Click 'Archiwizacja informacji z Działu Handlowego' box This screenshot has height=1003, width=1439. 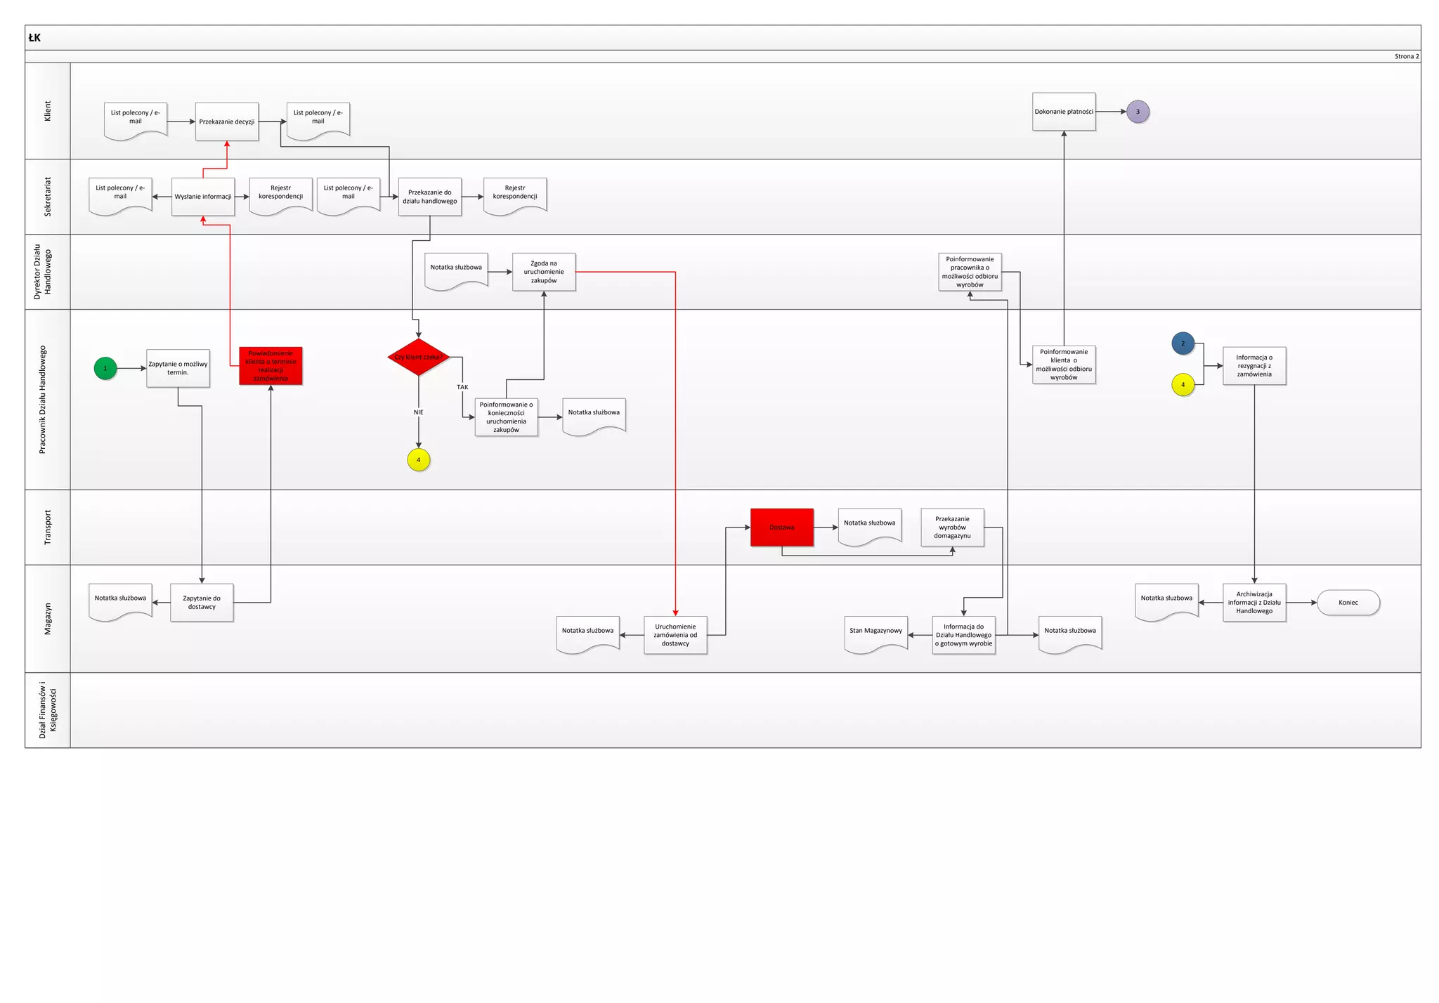click(1254, 603)
